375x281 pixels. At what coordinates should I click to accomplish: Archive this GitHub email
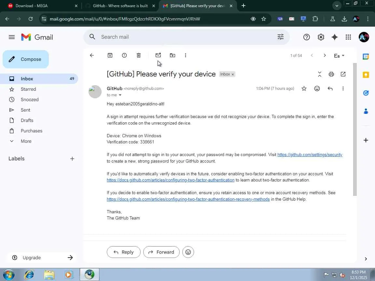click(110, 55)
